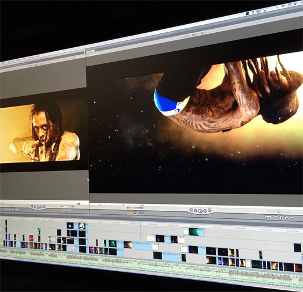303x292 pixels.
Task: Go to Previous Edit in Canvas transport
Action: 191,210
